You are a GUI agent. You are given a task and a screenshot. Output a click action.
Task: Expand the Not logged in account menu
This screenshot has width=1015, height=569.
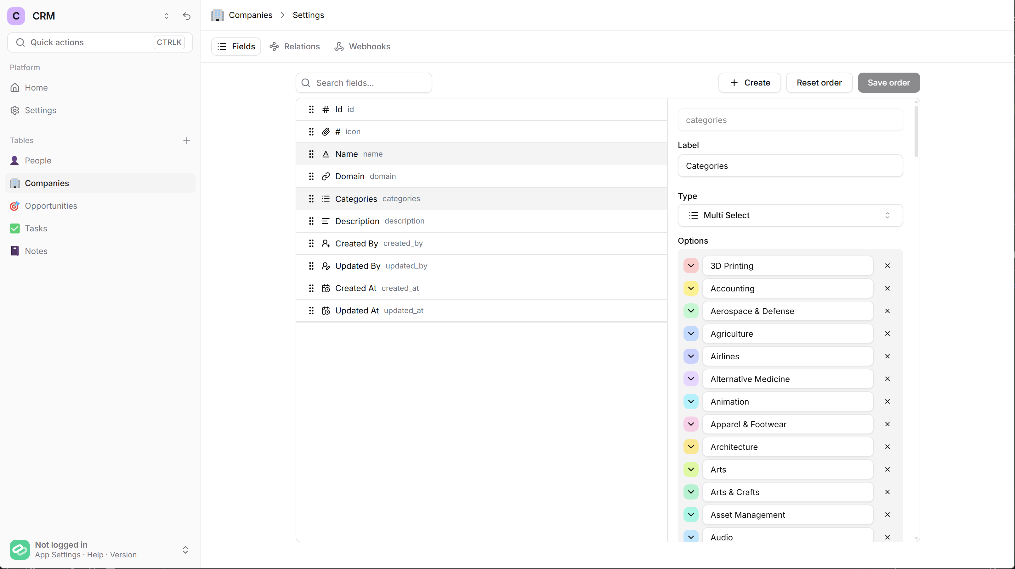185,549
